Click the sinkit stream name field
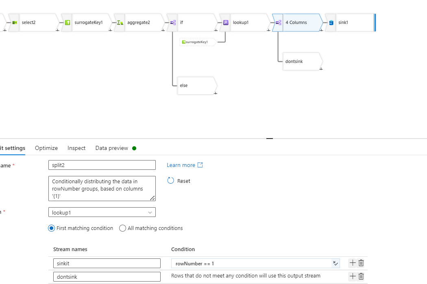This screenshot has height=284, width=427. pos(107,263)
